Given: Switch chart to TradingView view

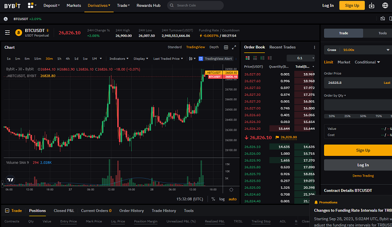Looking at the screenshot, I should (x=195, y=47).
